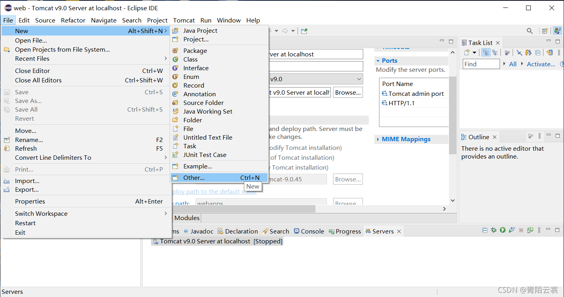This screenshot has width=564, height=297.
Task: Start the server in debug mode
Action: pyautogui.click(x=494, y=230)
